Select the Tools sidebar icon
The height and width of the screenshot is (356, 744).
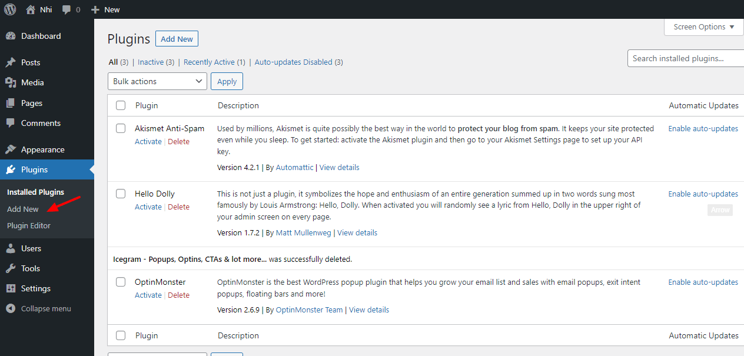pos(12,268)
